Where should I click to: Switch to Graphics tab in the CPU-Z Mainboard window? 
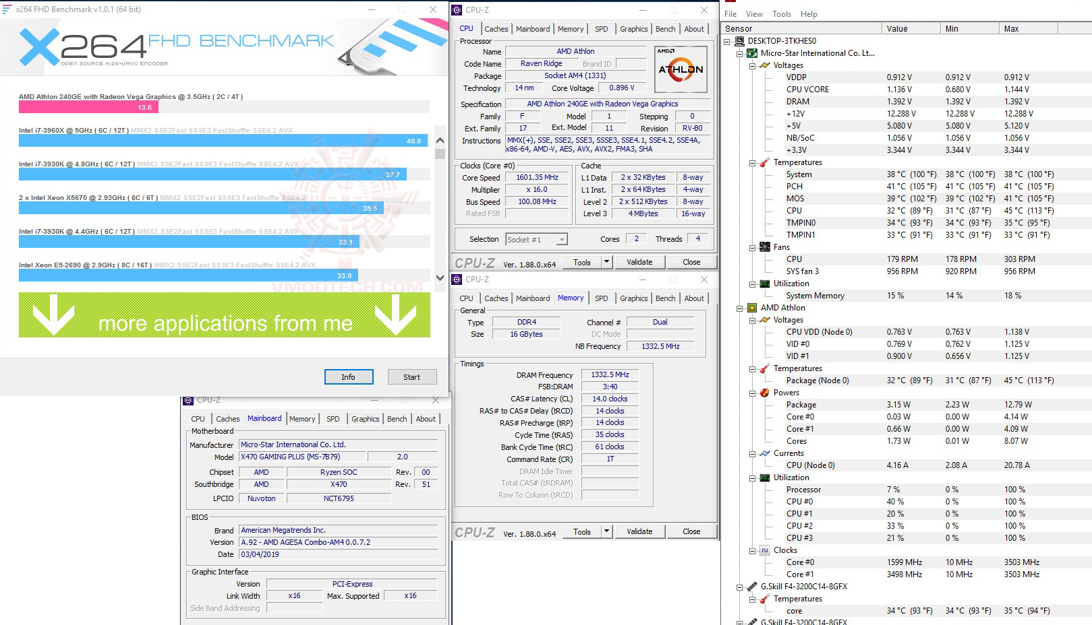point(366,419)
